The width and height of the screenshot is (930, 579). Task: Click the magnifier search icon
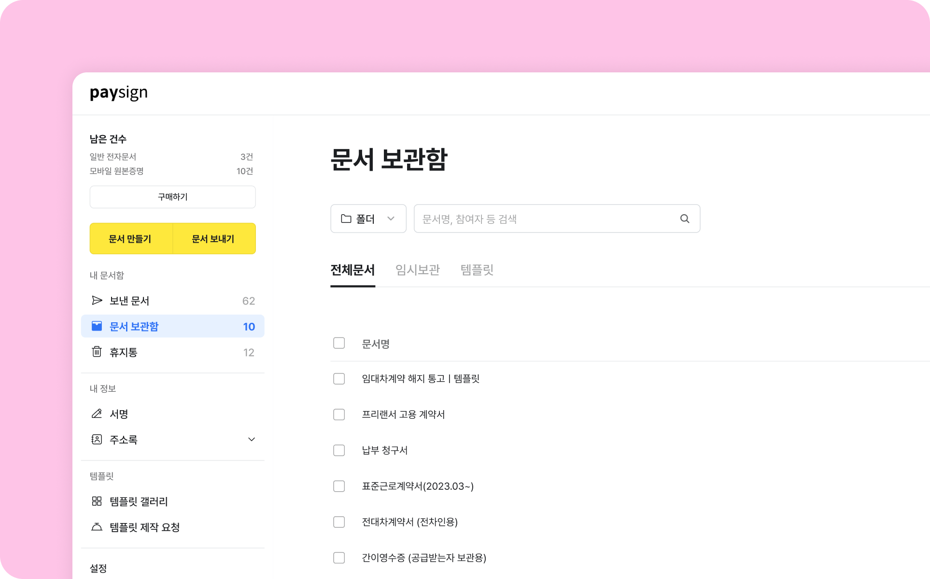[684, 219]
